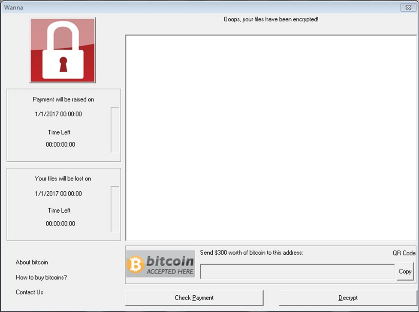Close the Wanna window
Screen dimensions: 419x312
tap(408, 7)
